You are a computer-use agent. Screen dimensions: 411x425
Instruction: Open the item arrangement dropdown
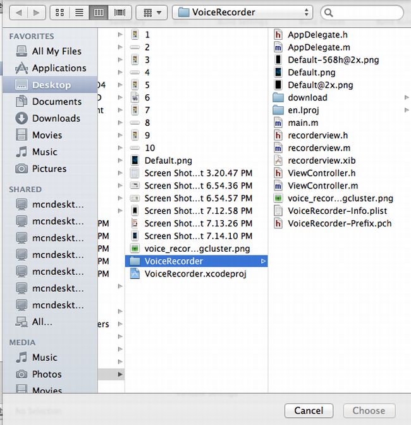coord(152,13)
